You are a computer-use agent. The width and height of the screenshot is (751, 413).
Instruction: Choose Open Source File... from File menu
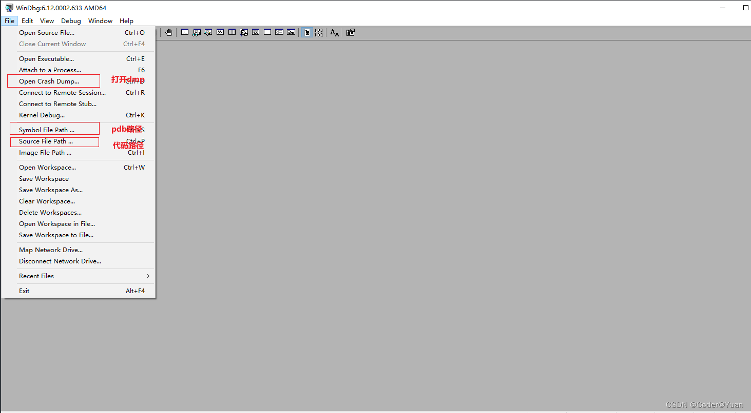[78, 33]
